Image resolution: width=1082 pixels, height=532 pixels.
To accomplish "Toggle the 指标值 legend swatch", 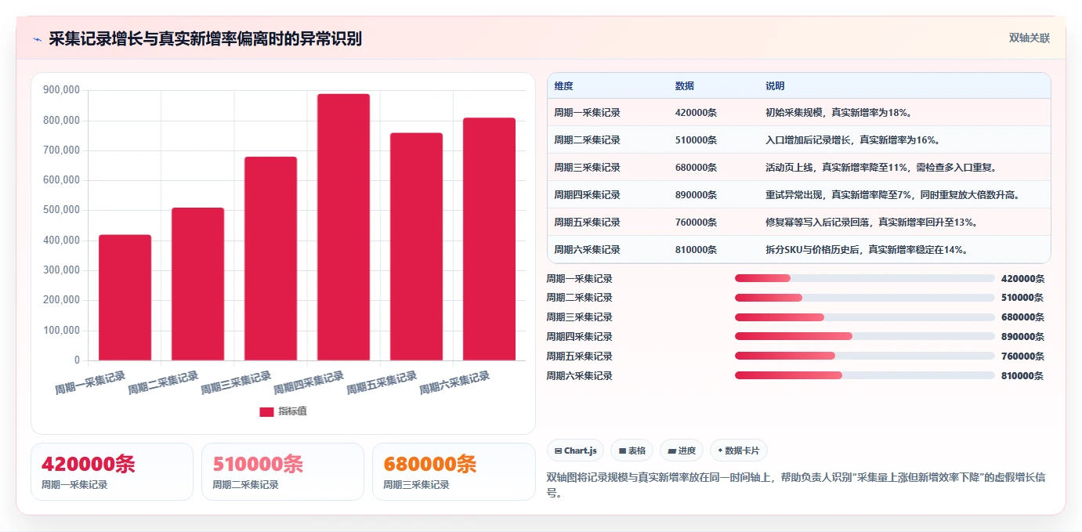I will 266,411.
